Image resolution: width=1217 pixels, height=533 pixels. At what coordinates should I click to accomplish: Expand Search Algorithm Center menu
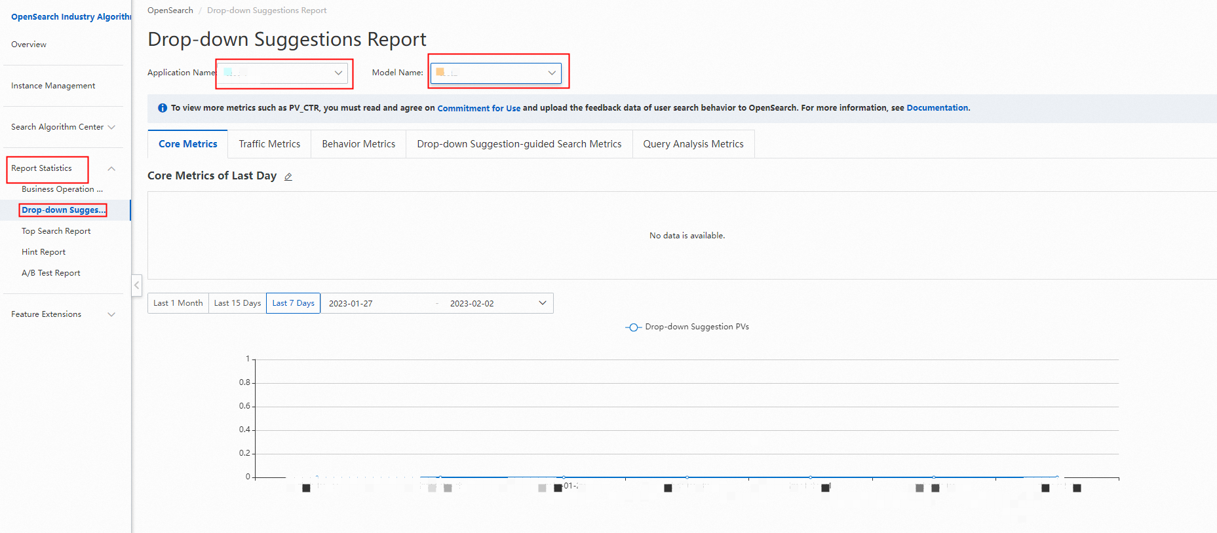click(111, 127)
